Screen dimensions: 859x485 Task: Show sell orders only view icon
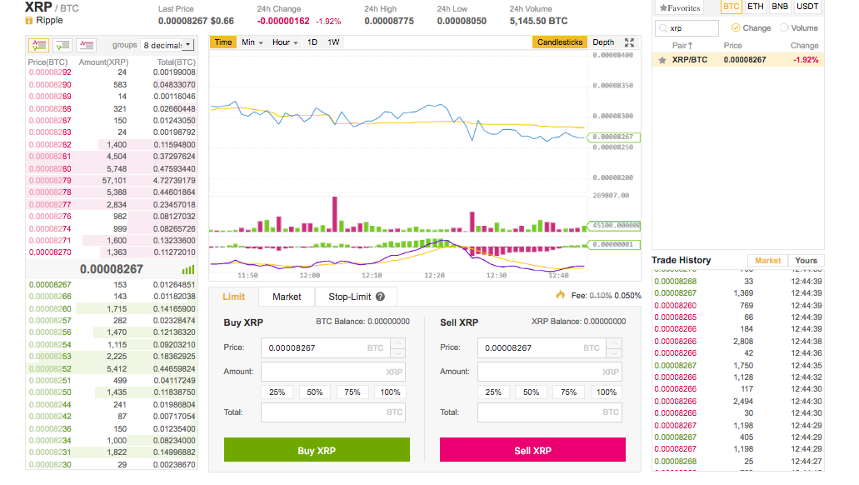tap(86, 45)
